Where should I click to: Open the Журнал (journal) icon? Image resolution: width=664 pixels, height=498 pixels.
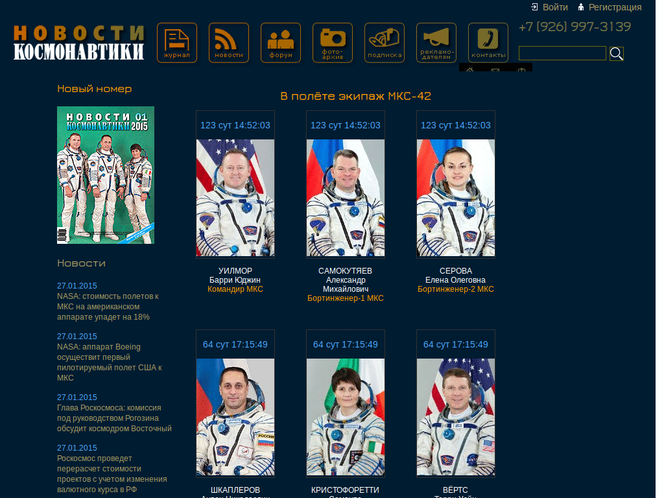point(176,43)
